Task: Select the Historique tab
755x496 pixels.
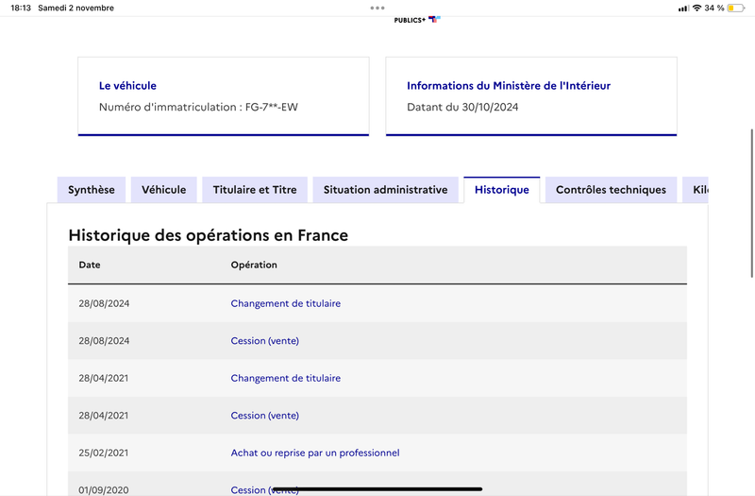Action: [502, 190]
